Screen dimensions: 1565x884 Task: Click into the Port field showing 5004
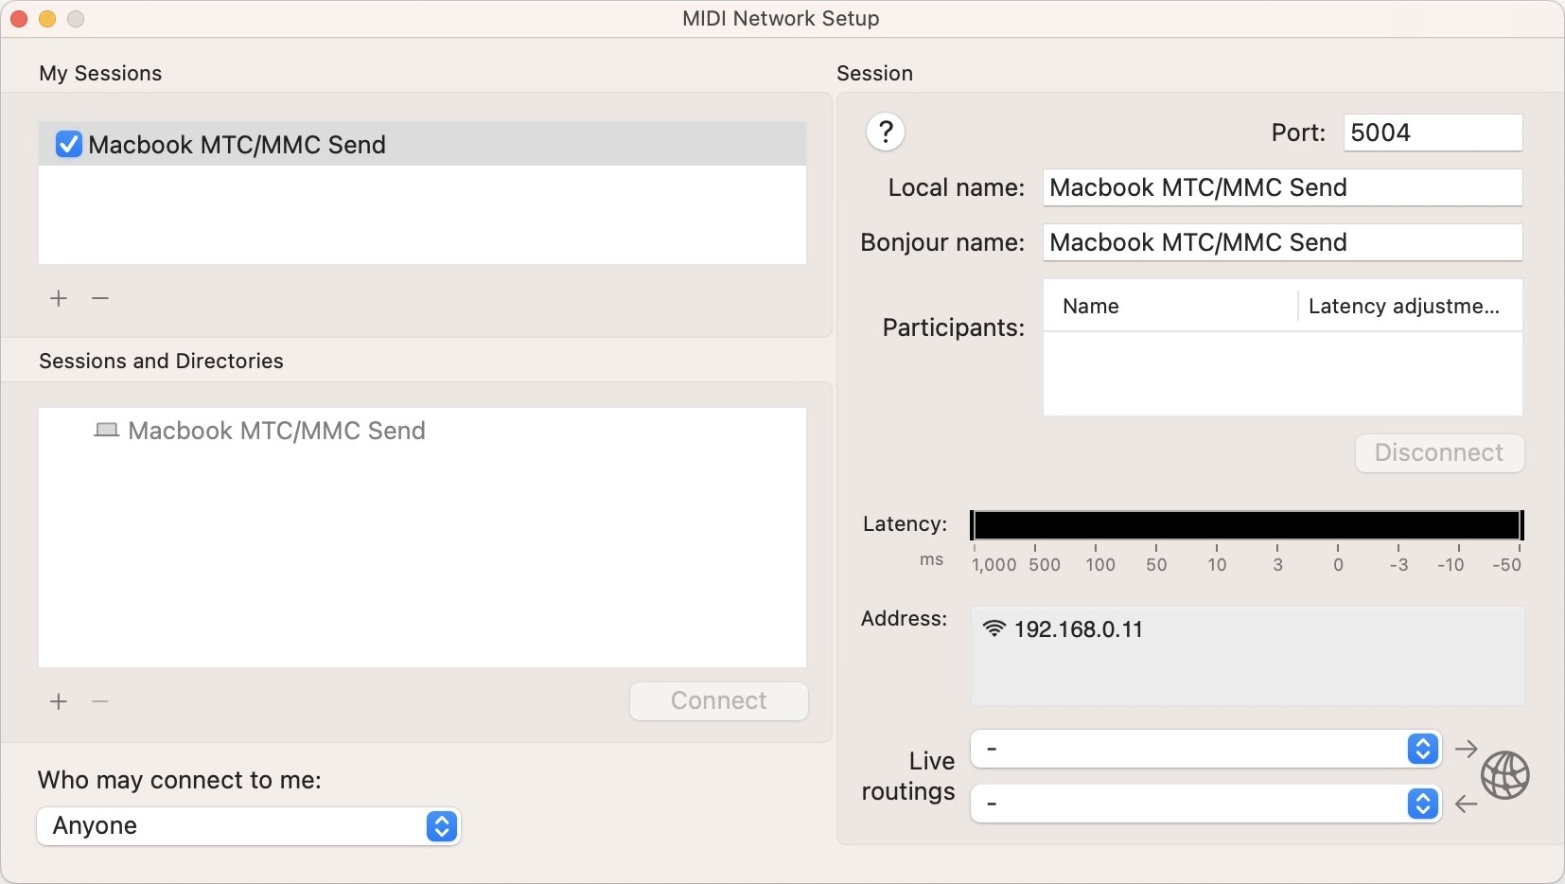point(1433,133)
